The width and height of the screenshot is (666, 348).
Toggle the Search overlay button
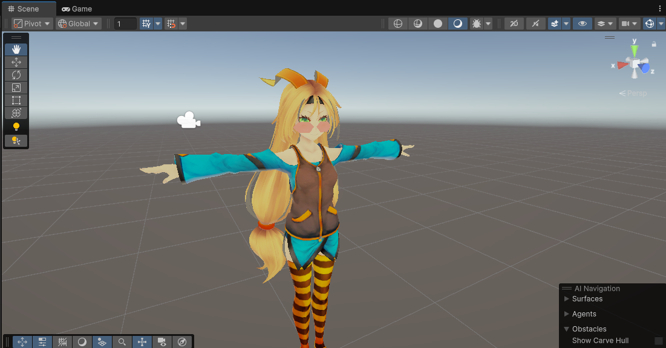122,341
